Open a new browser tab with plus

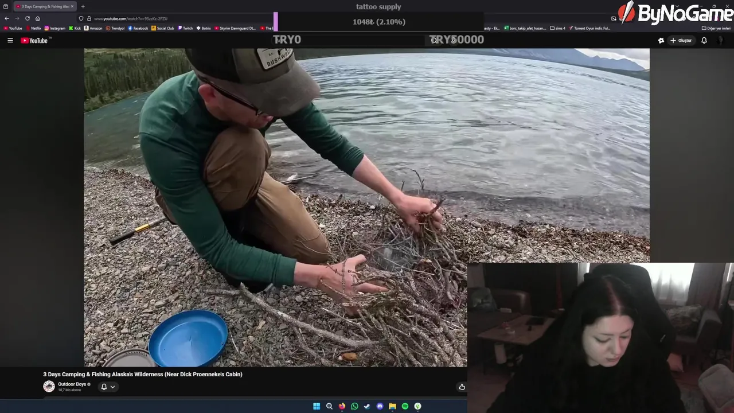[x=83, y=6]
